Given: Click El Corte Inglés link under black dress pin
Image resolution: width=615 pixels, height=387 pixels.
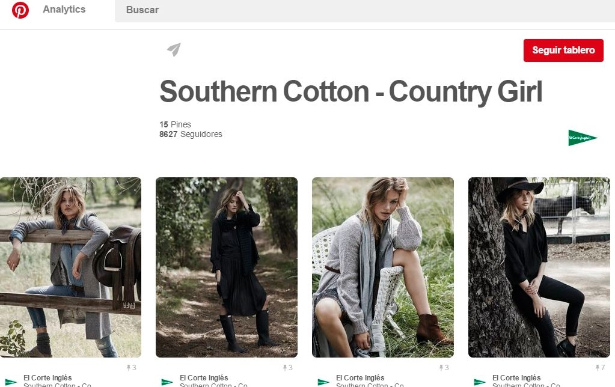Looking at the screenshot, I should [204, 378].
